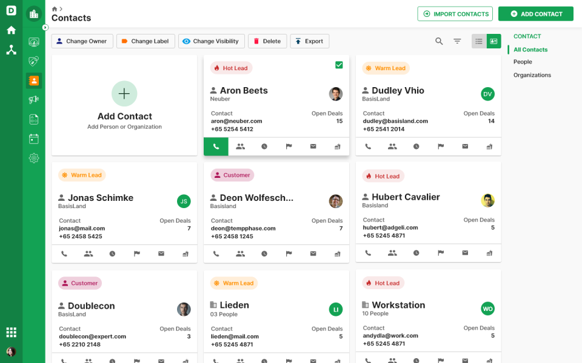The height and width of the screenshot is (363, 582).
Task: Click the home breadcrumb icon above Contacts
Action: click(x=55, y=9)
